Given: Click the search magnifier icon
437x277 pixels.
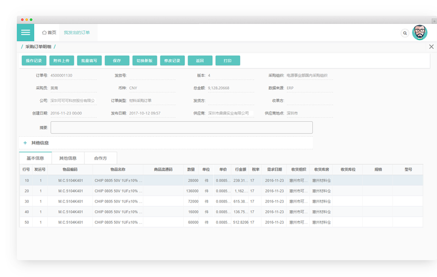Looking at the screenshot, I should pyautogui.click(x=405, y=33).
